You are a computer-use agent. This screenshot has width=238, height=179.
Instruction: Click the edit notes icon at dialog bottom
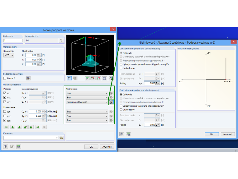pyautogui.click(x=12, y=147)
